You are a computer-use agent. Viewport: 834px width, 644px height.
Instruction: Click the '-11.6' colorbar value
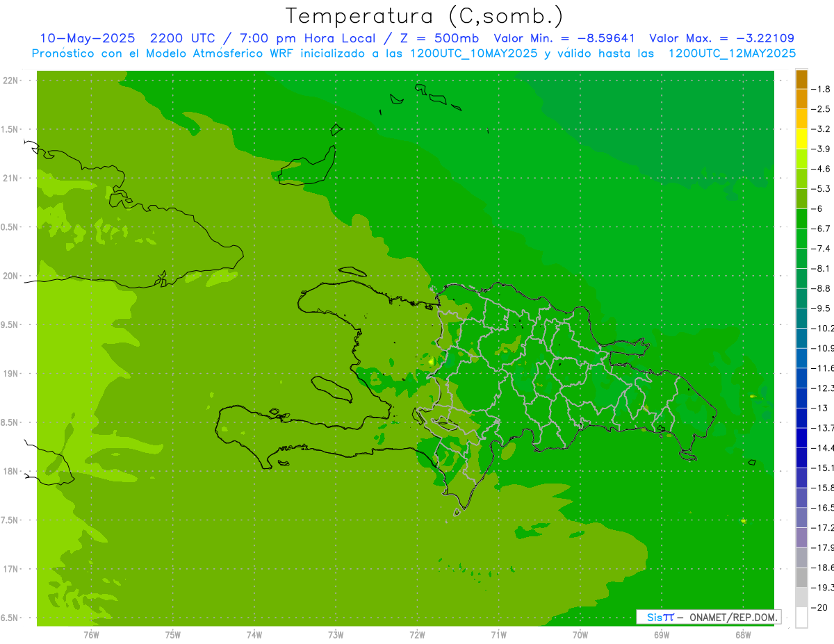823,368
